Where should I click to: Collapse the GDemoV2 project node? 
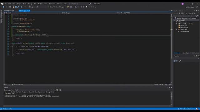(x=175, y=20)
